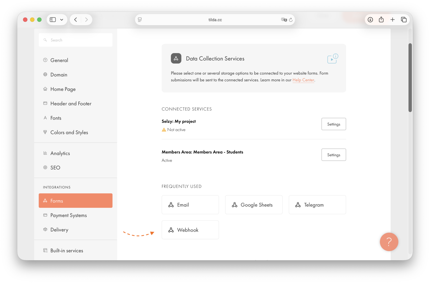This screenshot has height=283, width=430.
Task: Click the tilda.cc address bar
Action: (215, 20)
